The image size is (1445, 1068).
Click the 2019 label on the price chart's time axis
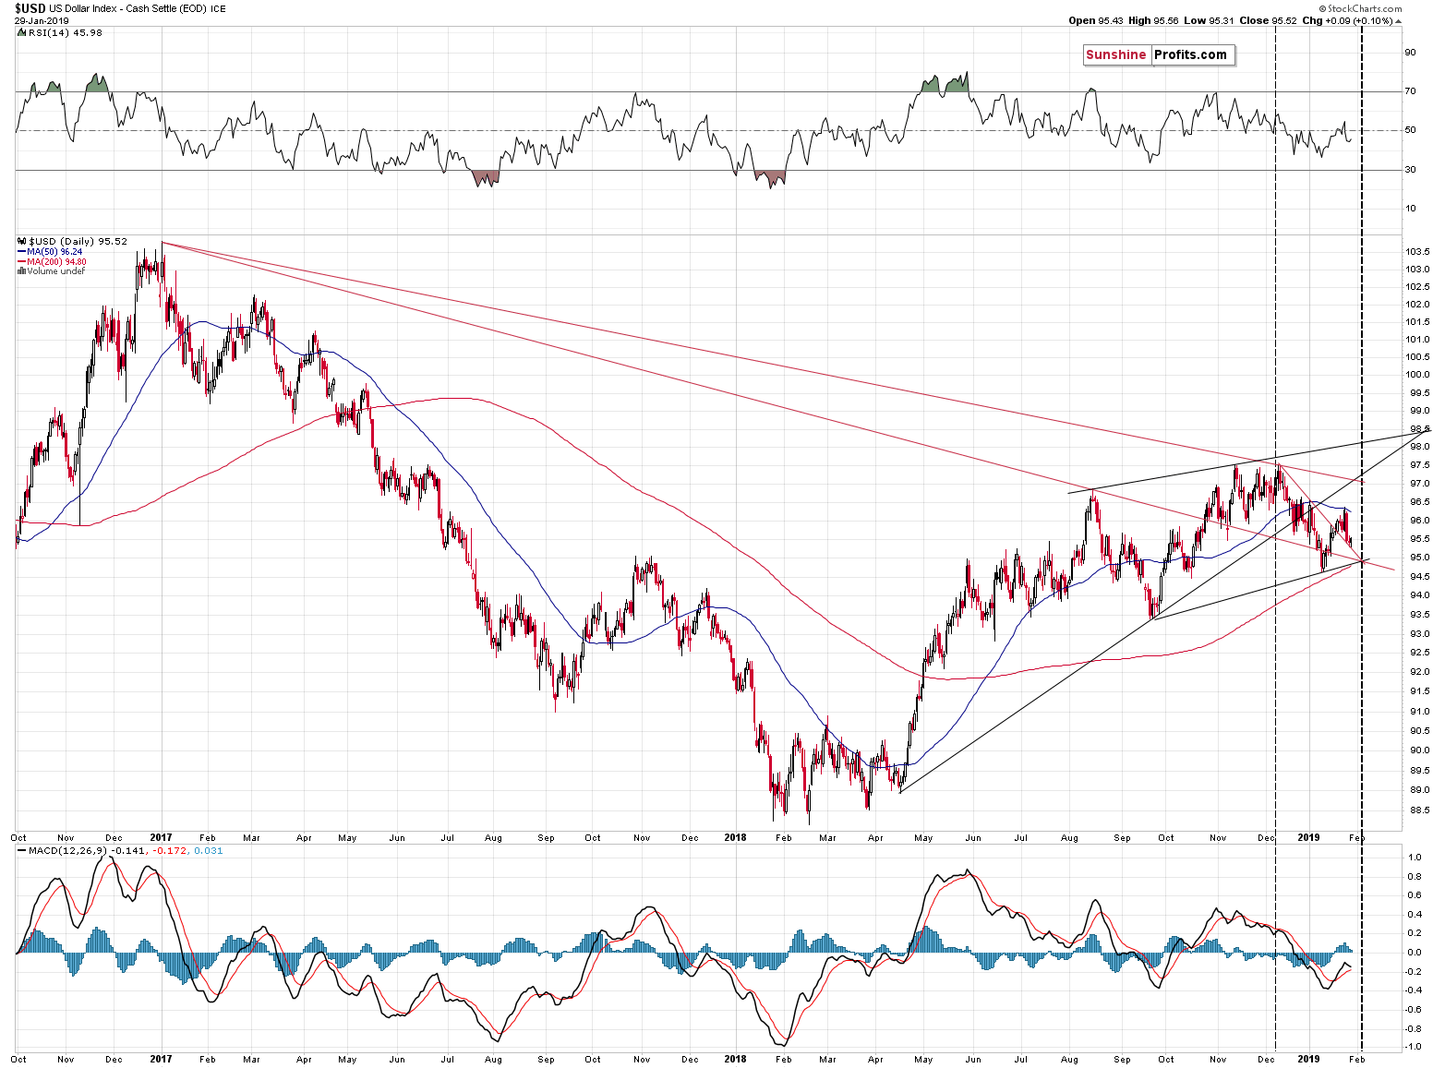[1308, 838]
